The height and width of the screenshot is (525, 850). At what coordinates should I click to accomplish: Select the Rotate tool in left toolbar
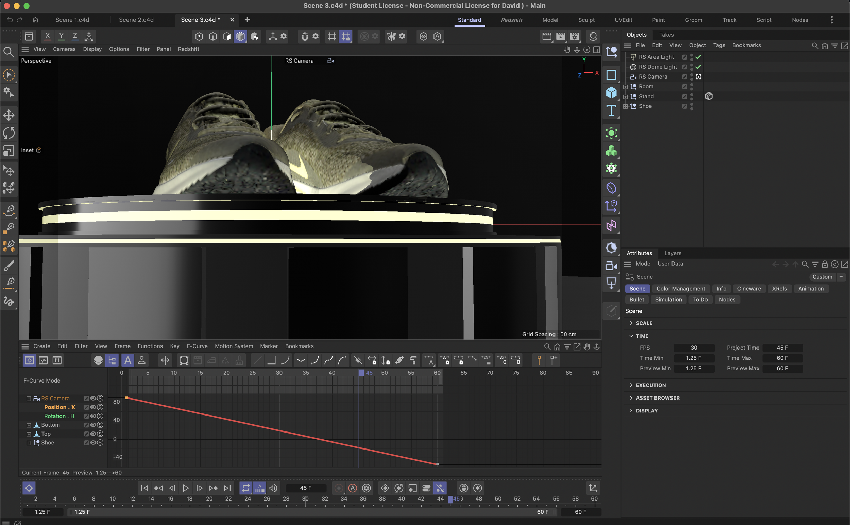(x=9, y=133)
